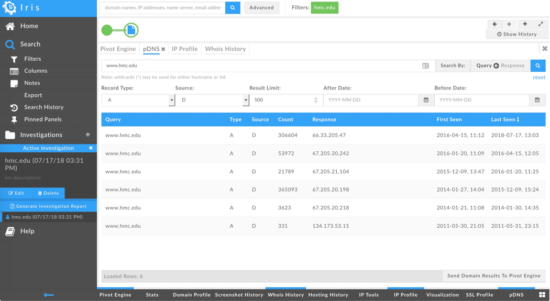Click the hmc.edu filter tag

[x=324, y=7]
